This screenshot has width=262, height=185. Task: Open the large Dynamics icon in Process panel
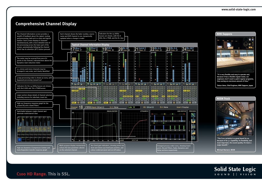pyautogui.click(x=193, y=132)
